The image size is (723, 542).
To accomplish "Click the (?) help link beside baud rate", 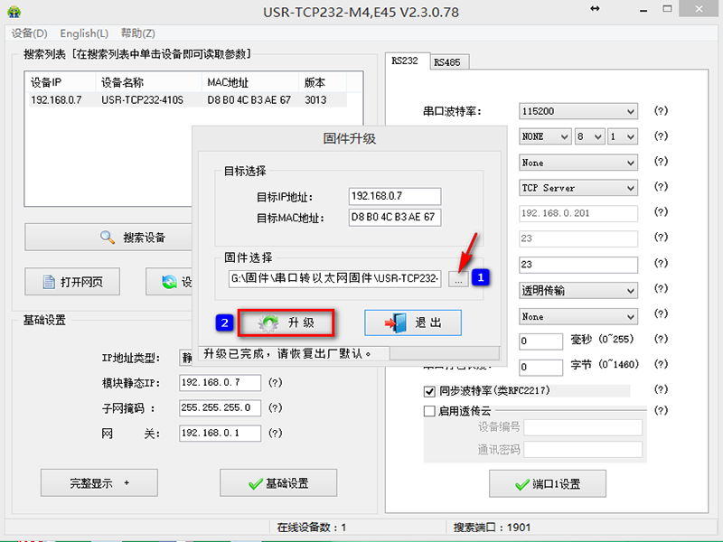I will pyautogui.click(x=661, y=111).
